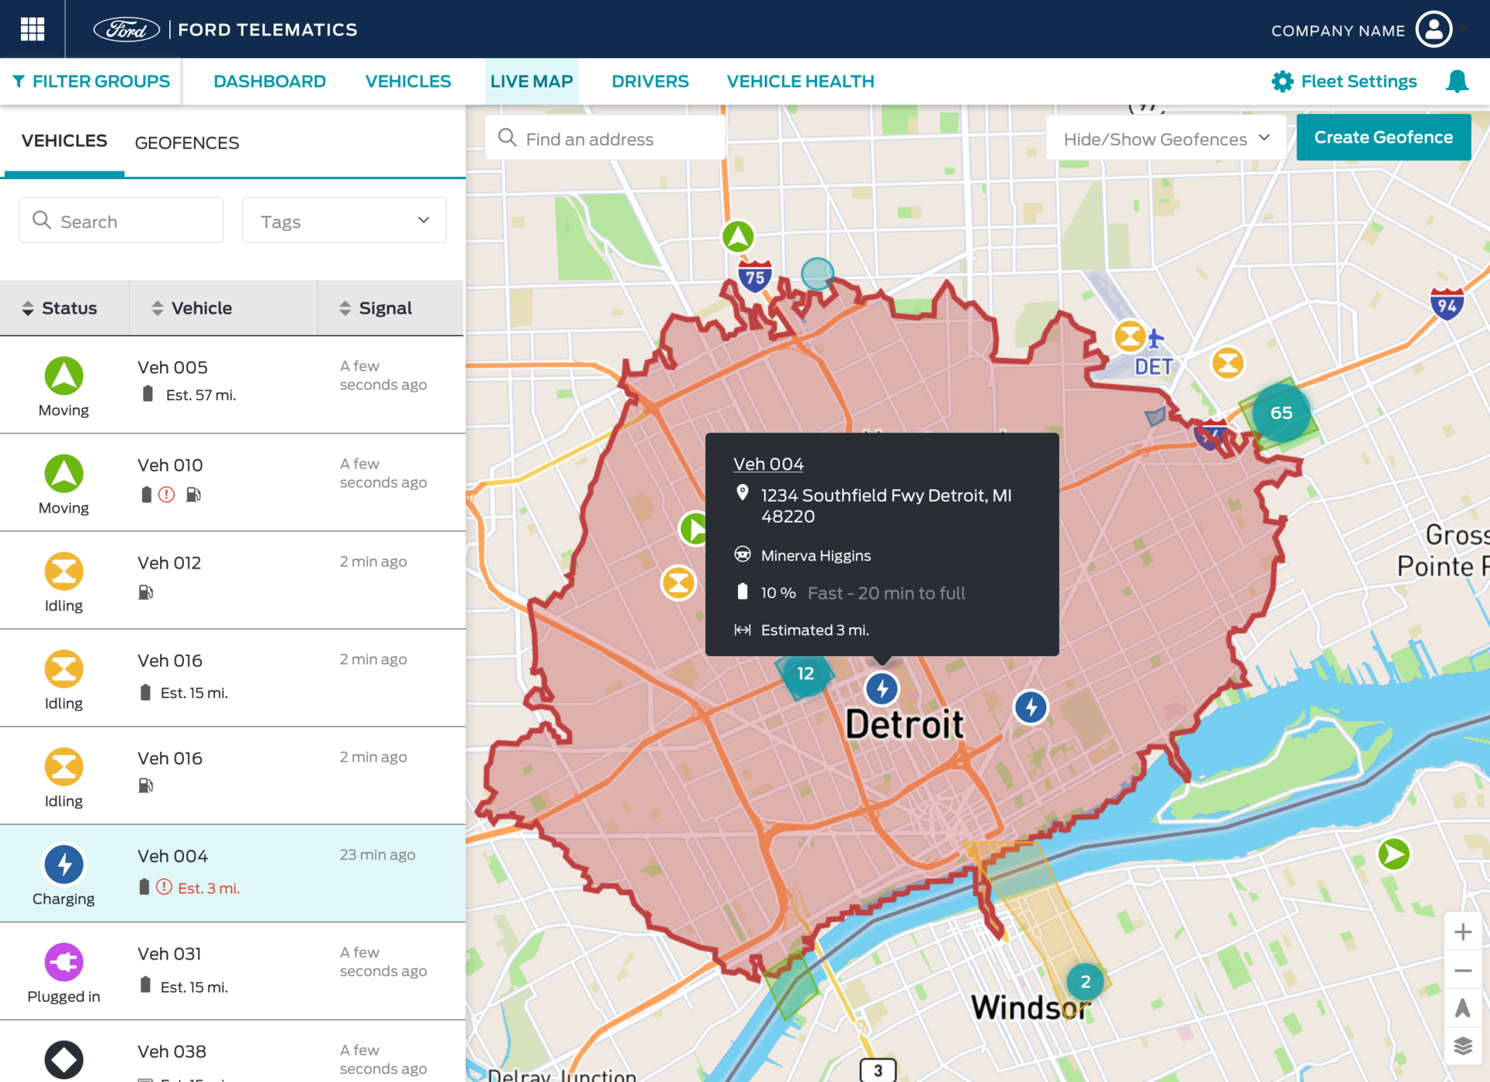Click the Fleet Settings gear icon
Image resolution: width=1490 pixels, height=1082 pixels.
(1282, 81)
